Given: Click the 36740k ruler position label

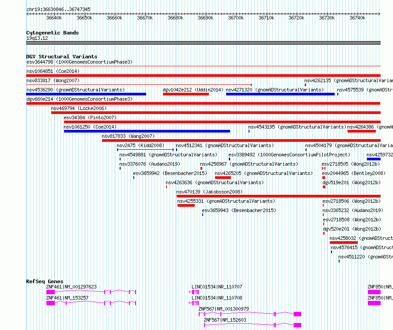Looking at the screenshot, I should pos(357,18).
